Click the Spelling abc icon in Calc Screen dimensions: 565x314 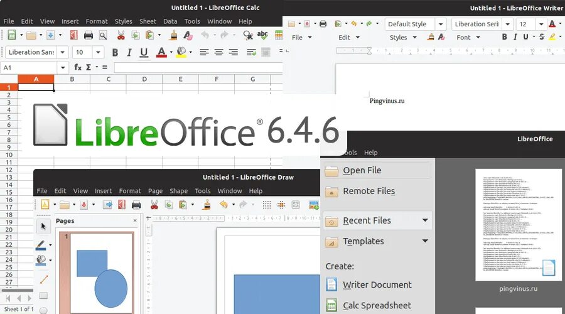(262, 35)
